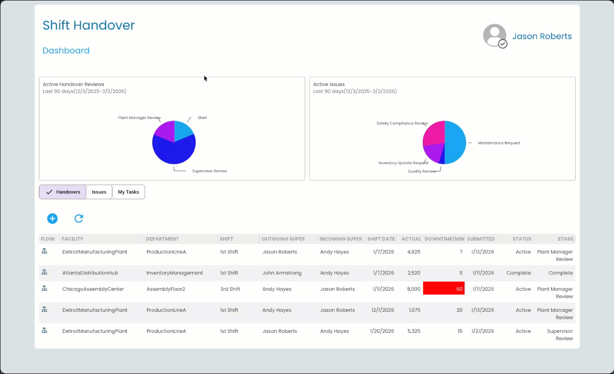The width and height of the screenshot is (614, 374).
Task: Click the actual value 8,000
Action: pos(414,289)
